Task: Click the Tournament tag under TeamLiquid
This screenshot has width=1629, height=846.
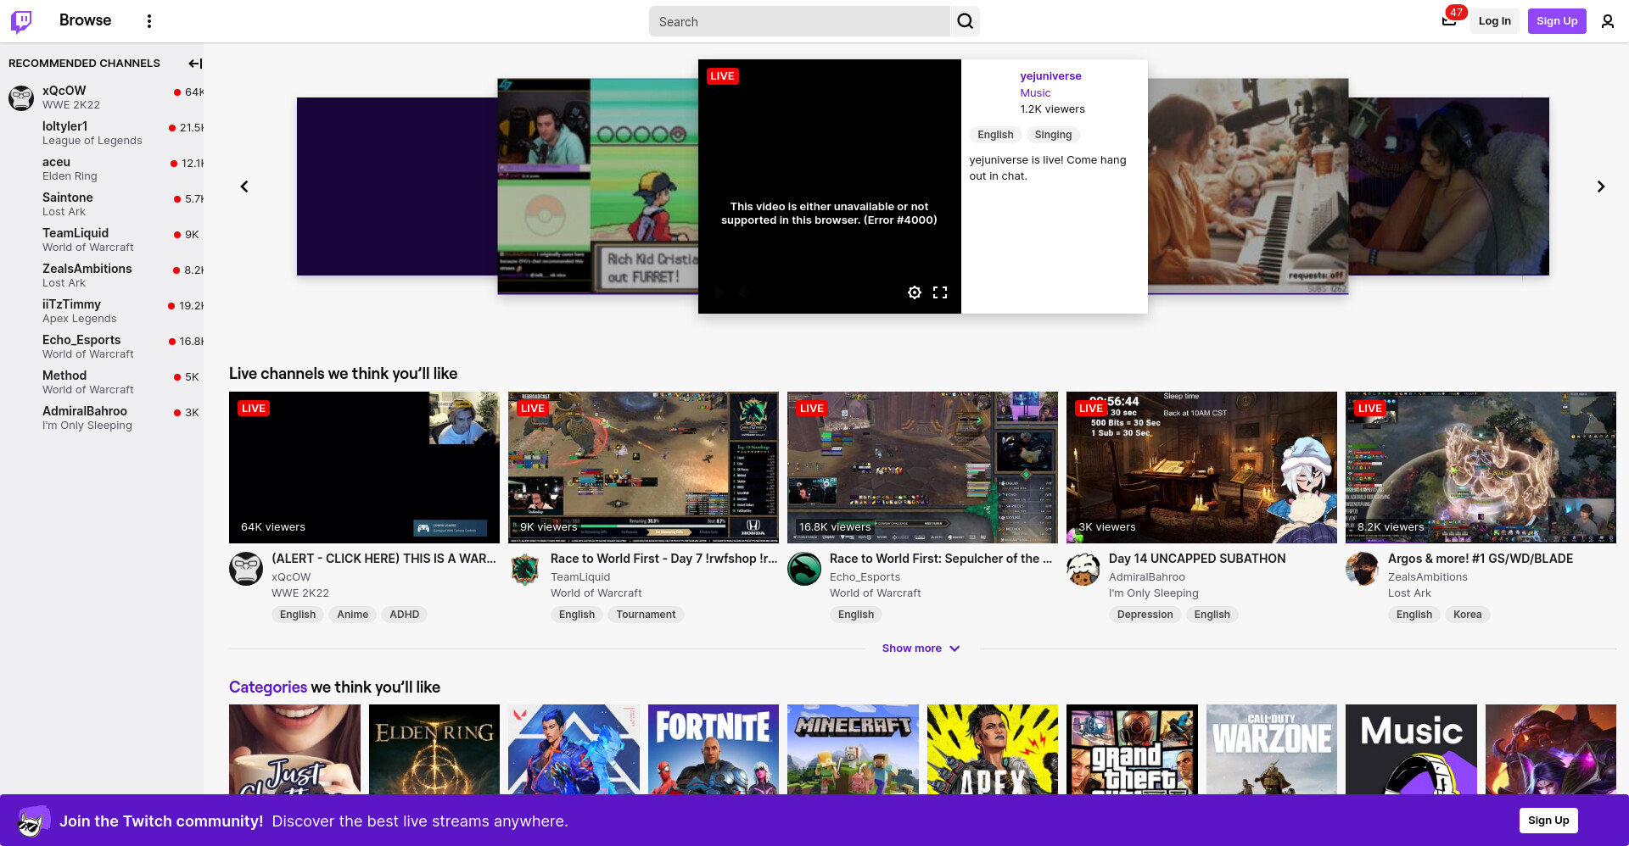Action: click(x=646, y=615)
